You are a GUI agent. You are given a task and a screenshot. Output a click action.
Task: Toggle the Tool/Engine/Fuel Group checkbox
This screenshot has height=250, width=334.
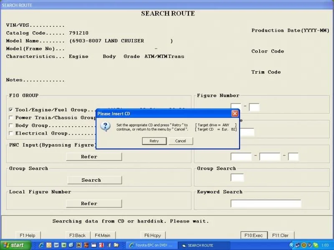pyautogui.click(x=11, y=110)
